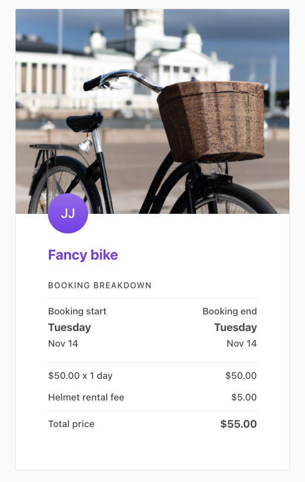Open the Fancy bike listing
305x482 pixels.
[x=83, y=255]
